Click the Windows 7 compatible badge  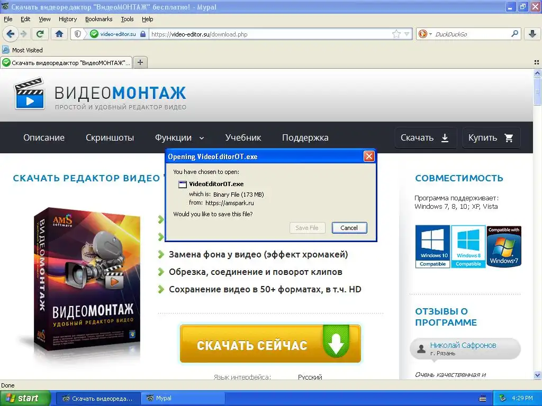[x=504, y=246]
